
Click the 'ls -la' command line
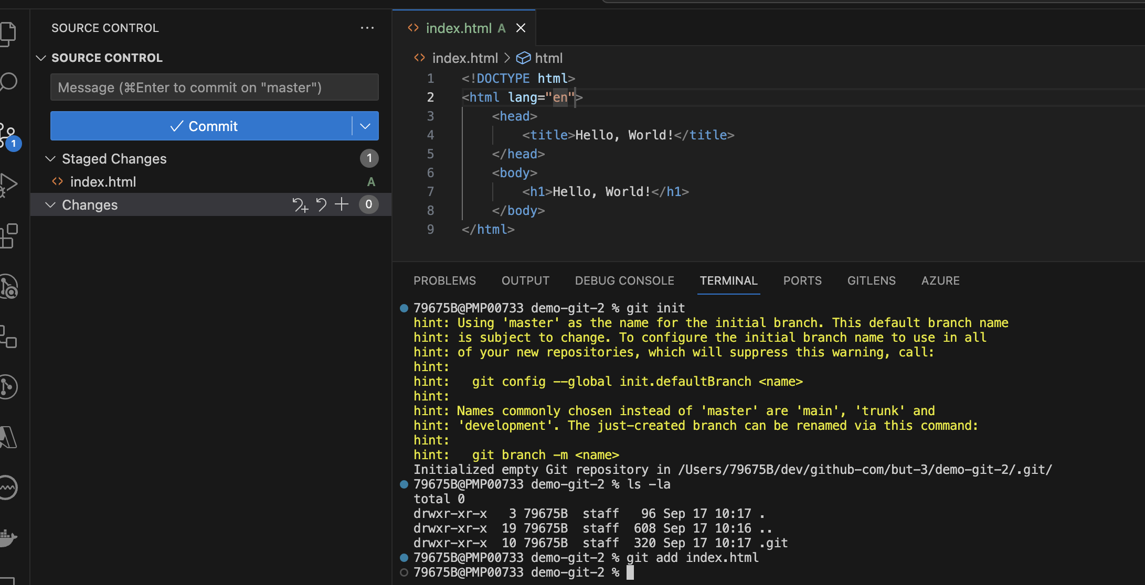click(542, 484)
